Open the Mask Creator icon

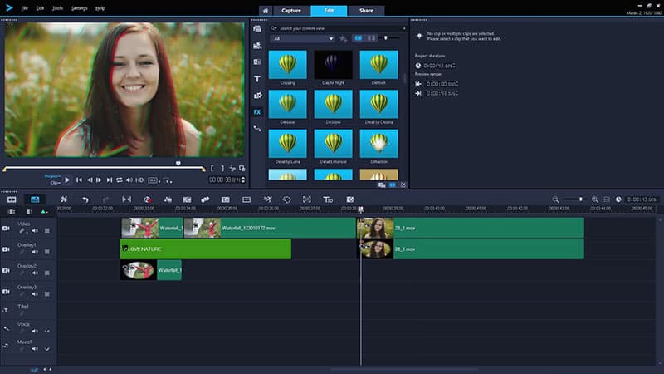click(x=286, y=199)
